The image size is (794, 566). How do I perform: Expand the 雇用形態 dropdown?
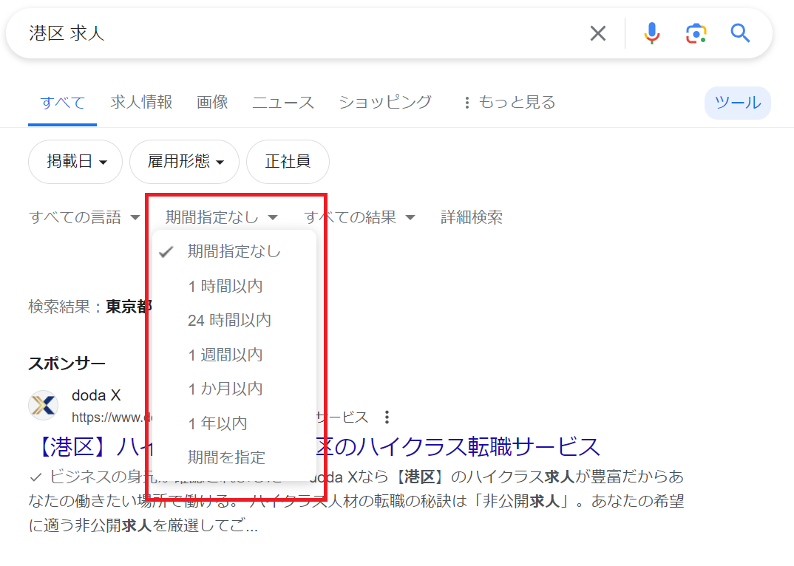coord(183,161)
